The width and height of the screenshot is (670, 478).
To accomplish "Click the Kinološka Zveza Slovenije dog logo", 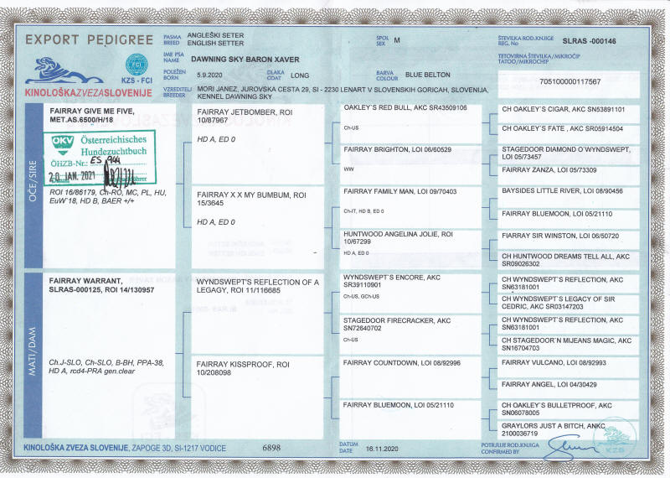I will click(x=64, y=71).
